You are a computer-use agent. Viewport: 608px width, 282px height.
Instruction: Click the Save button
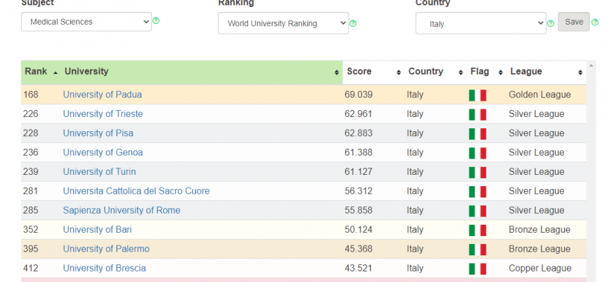point(574,22)
